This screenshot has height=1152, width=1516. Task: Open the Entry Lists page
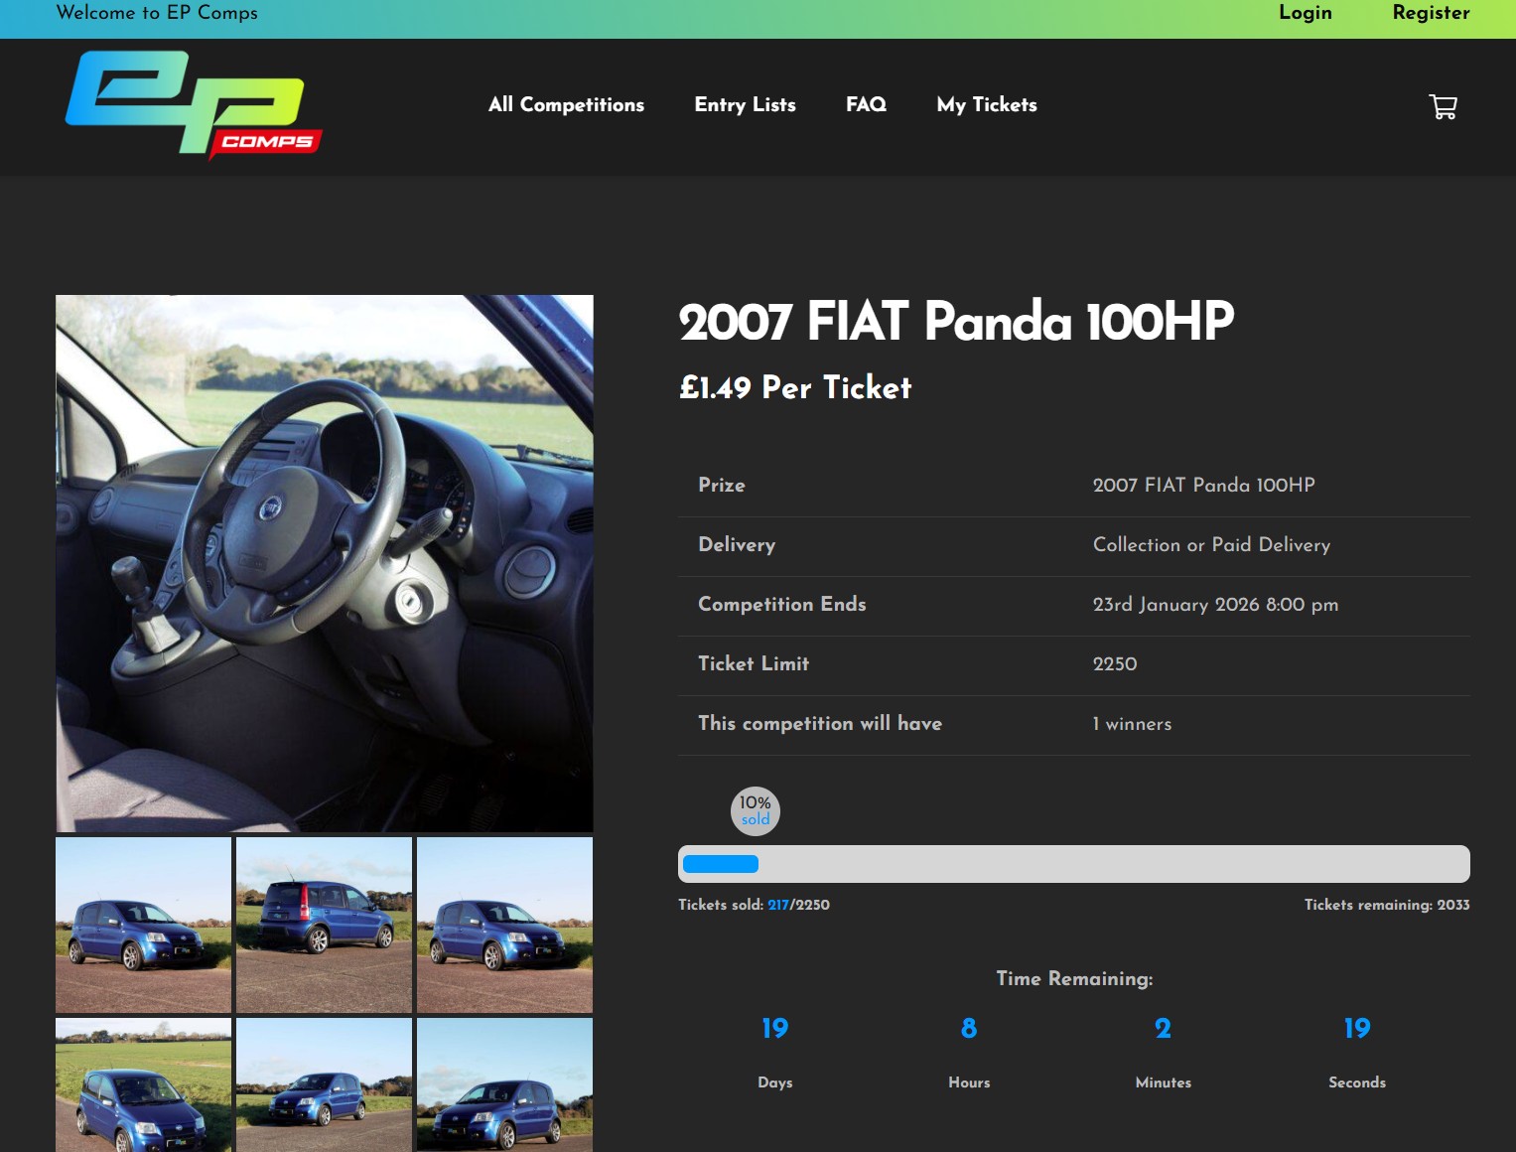point(745,105)
